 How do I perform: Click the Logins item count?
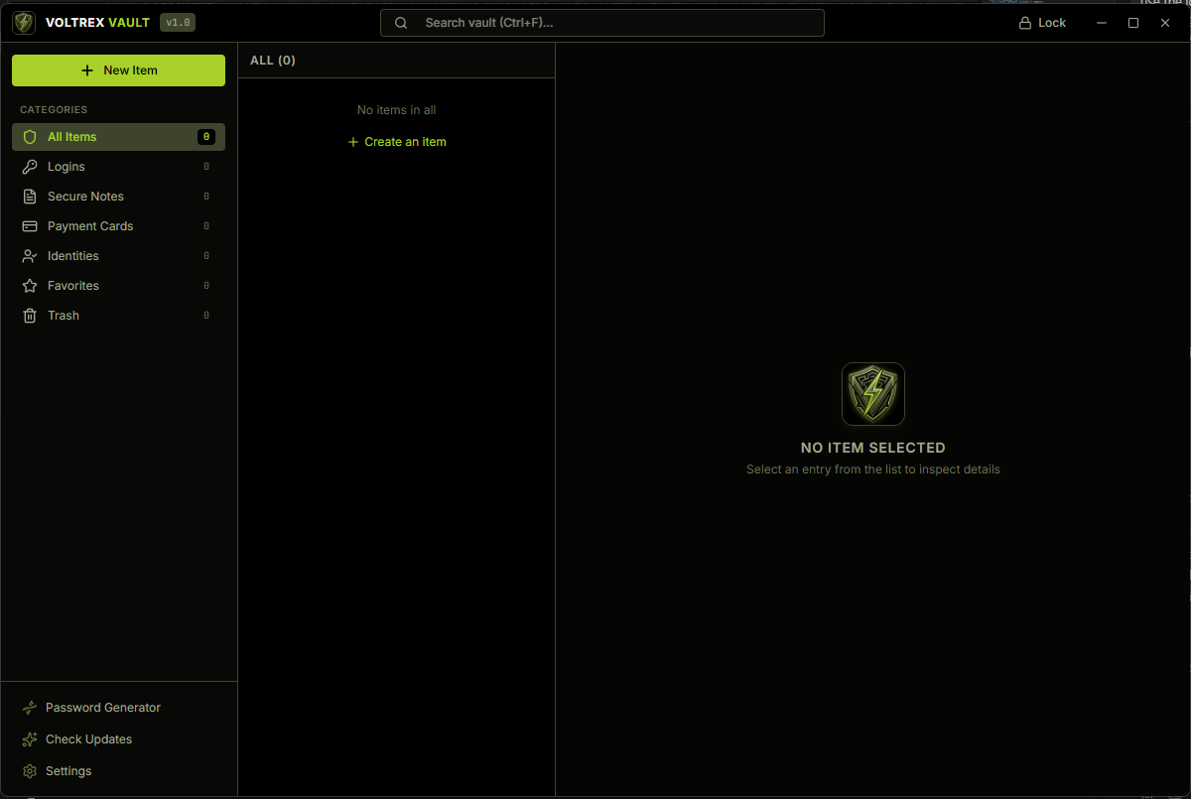[x=206, y=167]
